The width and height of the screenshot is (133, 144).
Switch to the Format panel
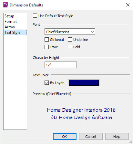tap(11, 22)
